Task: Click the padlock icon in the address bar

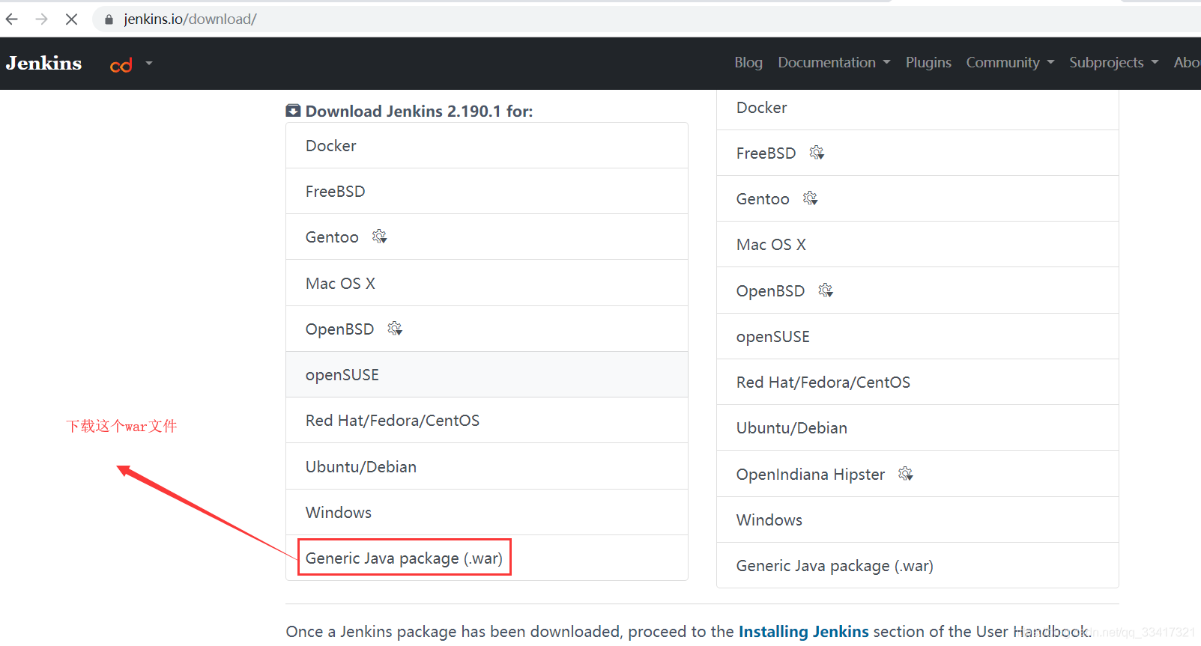Action: (109, 19)
